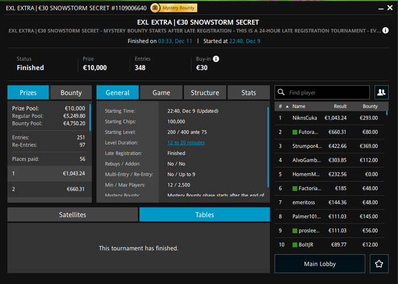Switch to the Prizes tab

click(28, 92)
